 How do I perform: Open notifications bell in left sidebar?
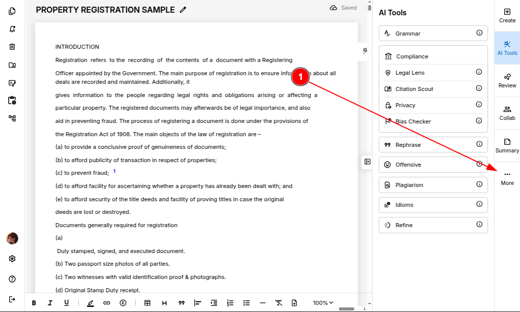coord(12,29)
